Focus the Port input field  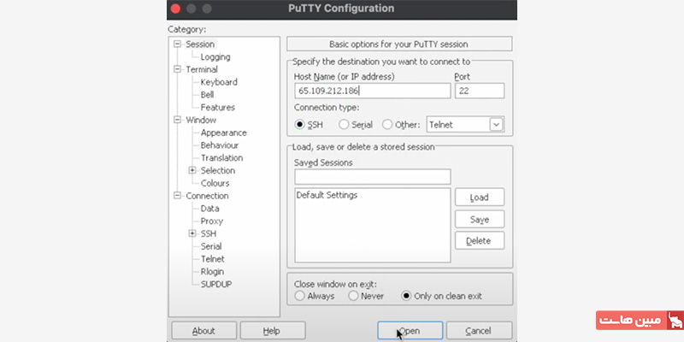click(480, 91)
